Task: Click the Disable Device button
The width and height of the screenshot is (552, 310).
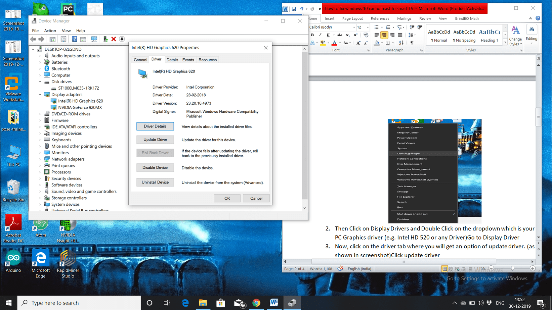Action: [x=155, y=168]
